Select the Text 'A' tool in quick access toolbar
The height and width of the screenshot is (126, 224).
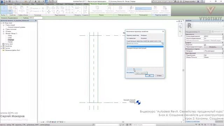tap(36, 1)
